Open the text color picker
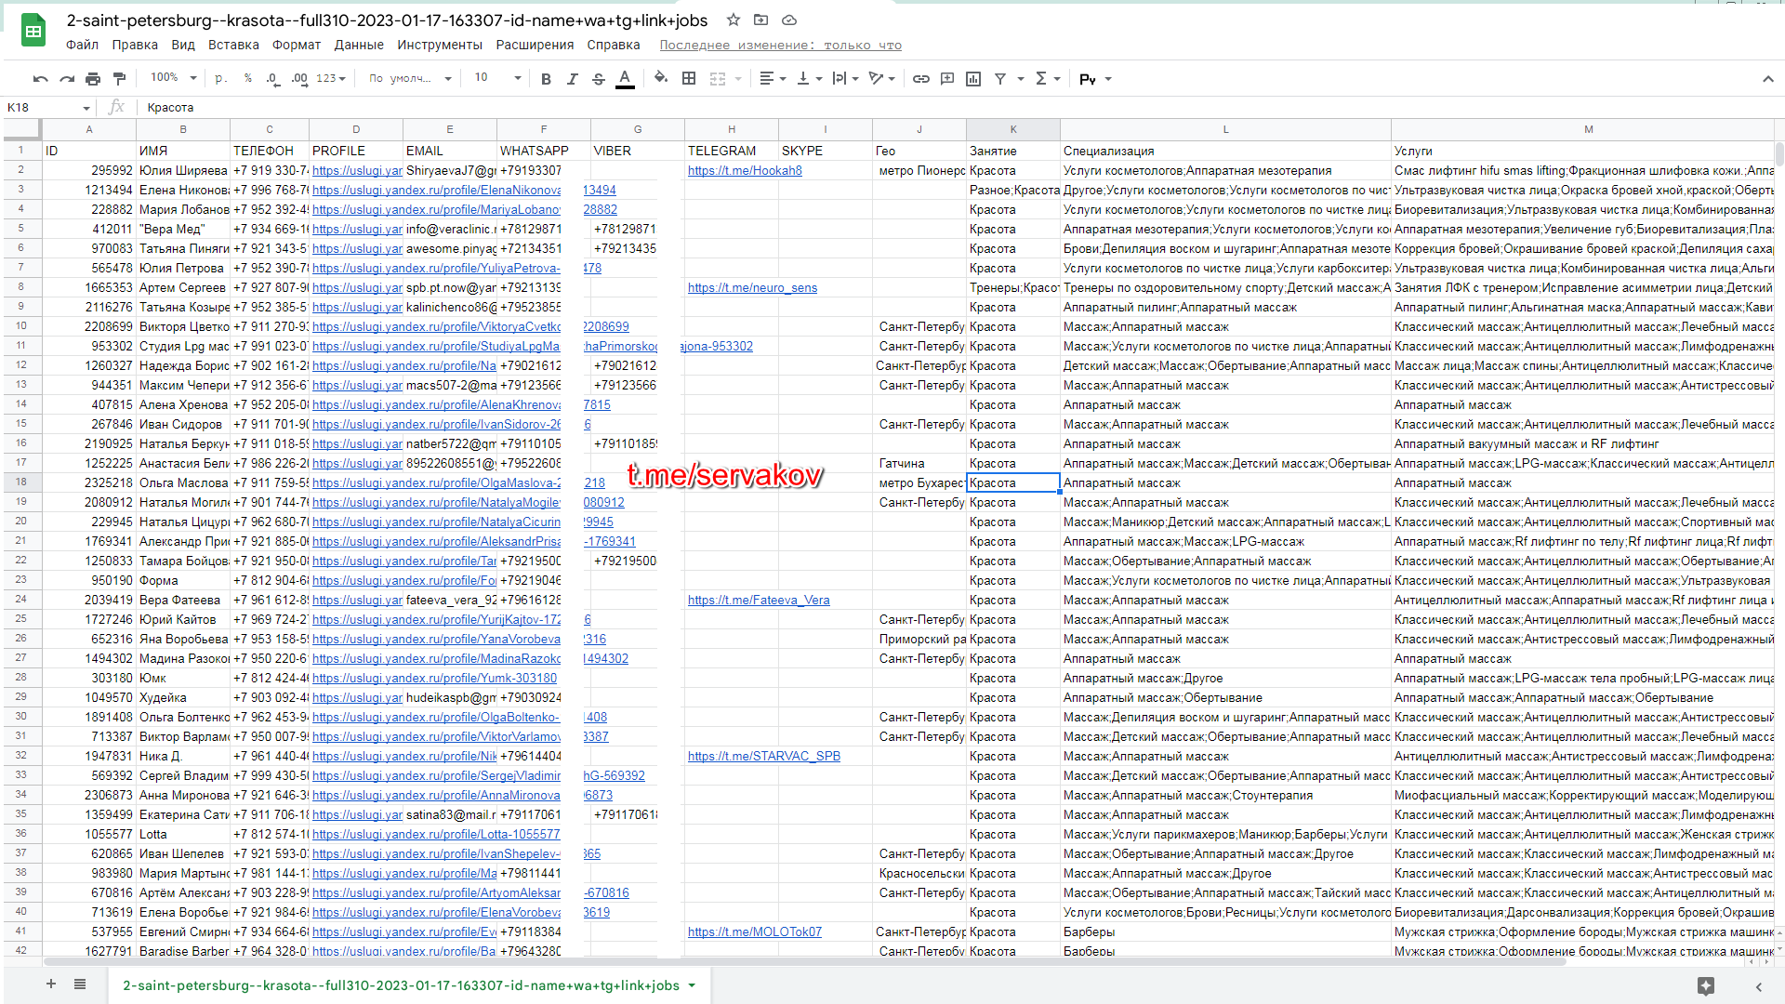This screenshot has width=1785, height=1004. pos(626,79)
